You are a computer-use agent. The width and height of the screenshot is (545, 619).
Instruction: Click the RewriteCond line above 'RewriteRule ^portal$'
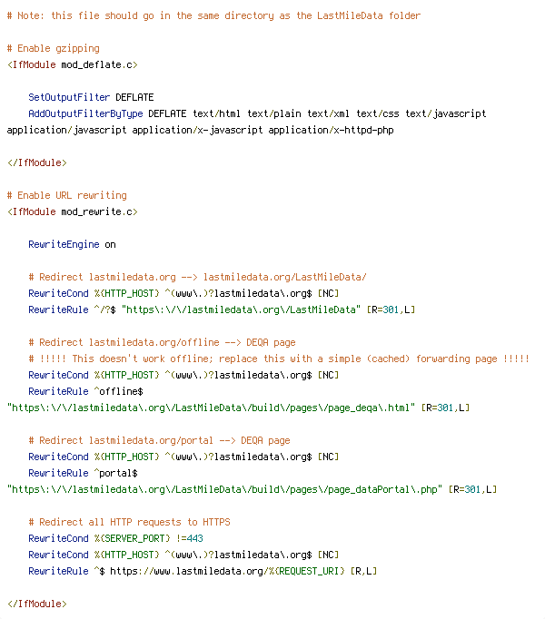point(183,457)
